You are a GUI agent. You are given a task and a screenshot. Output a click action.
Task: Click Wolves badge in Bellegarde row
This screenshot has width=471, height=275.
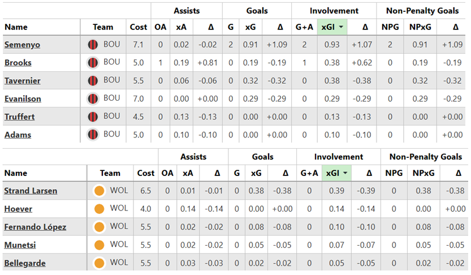click(x=101, y=263)
